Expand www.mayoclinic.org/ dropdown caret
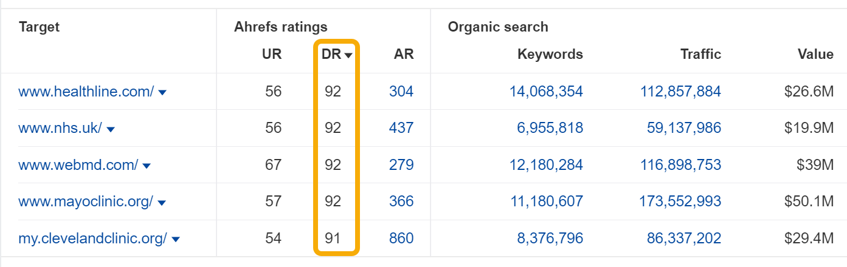This screenshot has width=847, height=267. click(161, 202)
